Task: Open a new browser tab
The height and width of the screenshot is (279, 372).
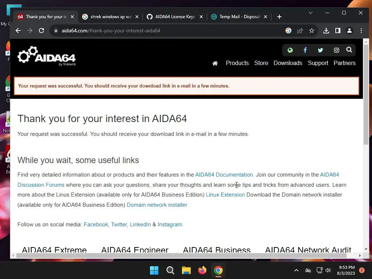Action: [x=279, y=17]
